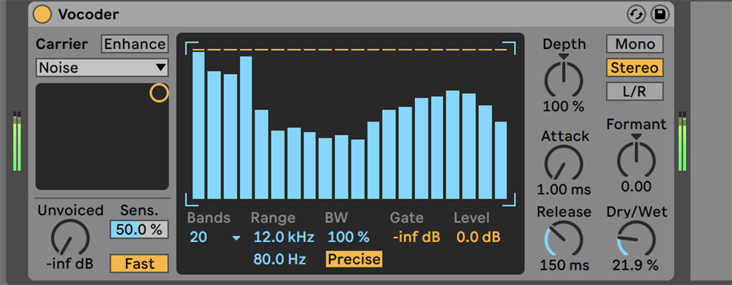
Task: Save the preset with the disk icon
Action: 660,15
